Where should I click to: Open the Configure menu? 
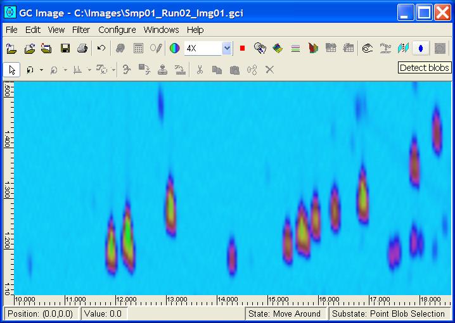[x=117, y=30]
